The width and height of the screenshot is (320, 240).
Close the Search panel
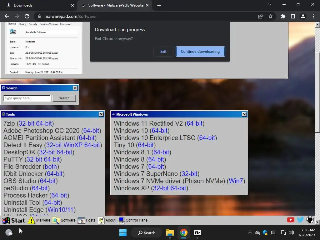75,88
